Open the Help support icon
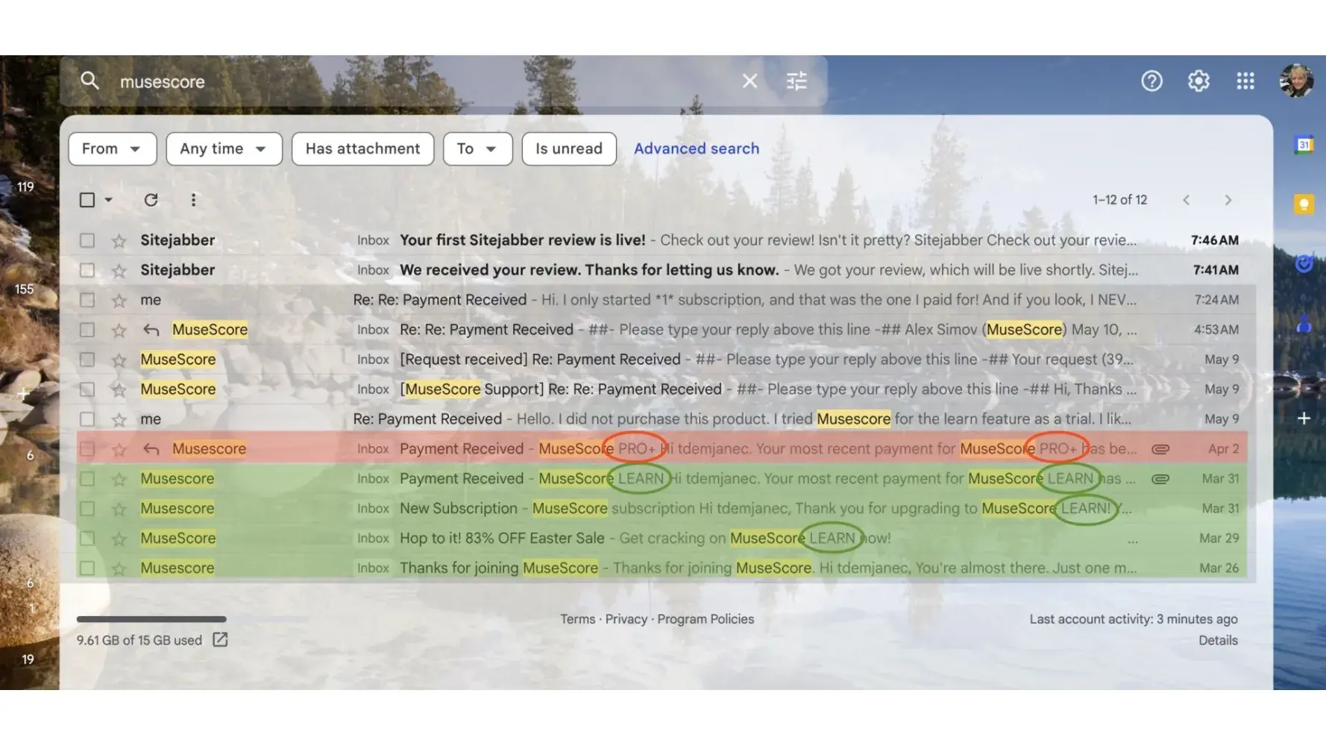 [1151, 81]
